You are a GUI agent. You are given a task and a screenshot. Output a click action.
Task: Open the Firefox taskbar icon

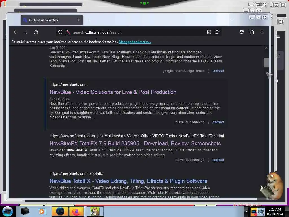[76, 211]
